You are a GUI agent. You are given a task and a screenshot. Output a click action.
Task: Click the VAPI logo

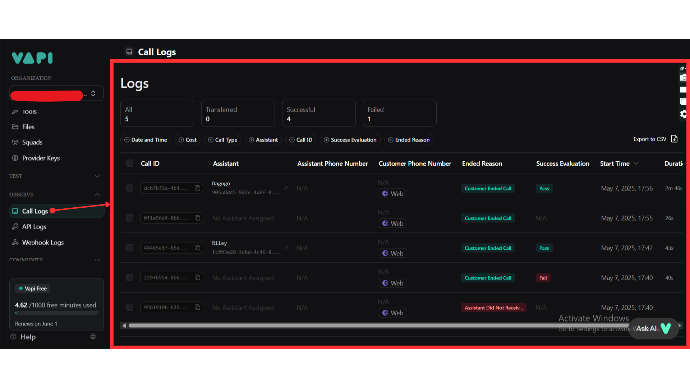(x=32, y=58)
